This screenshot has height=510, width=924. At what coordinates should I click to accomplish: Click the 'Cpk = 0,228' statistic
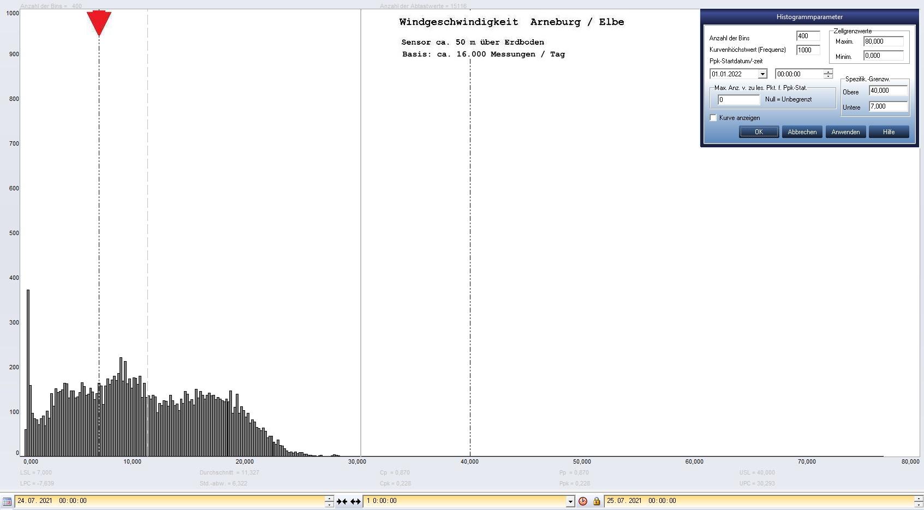pyautogui.click(x=395, y=484)
